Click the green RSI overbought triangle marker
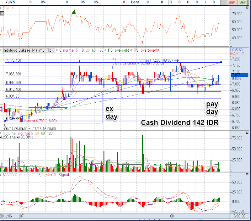The height and width of the screenshot is (221, 251). (74, 12)
